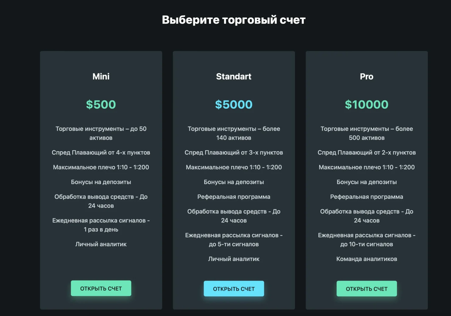
Task: Click the page heading "Выберите торговый счет"
Action: 234,20
